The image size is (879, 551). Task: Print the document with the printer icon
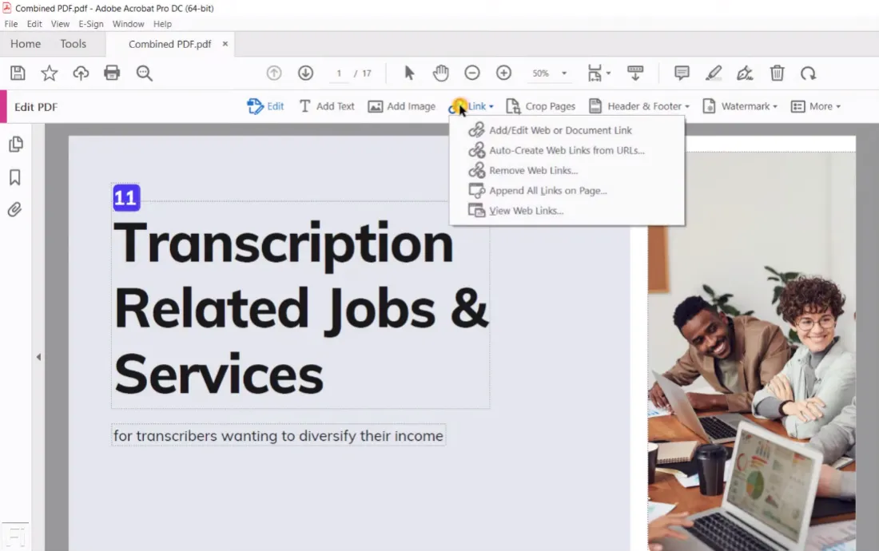(x=112, y=73)
